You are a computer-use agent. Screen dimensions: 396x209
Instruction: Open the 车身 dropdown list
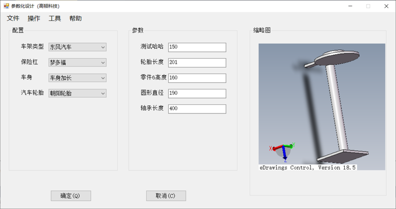tap(78, 78)
